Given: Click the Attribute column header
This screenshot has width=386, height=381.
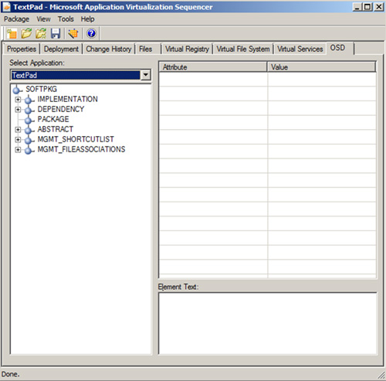Looking at the screenshot, I should [x=213, y=67].
